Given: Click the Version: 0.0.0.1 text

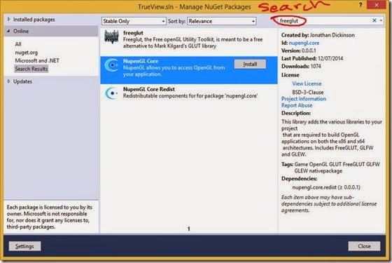Looking at the screenshot, I should pyautogui.click(x=298, y=50).
